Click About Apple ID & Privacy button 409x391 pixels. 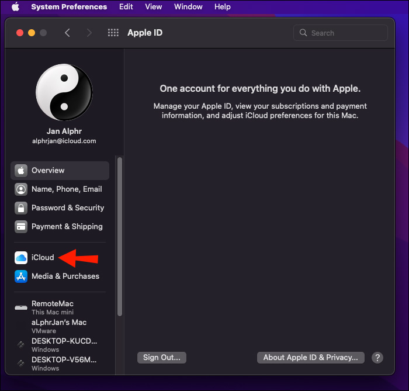pyautogui.click(x=311, y=358)
